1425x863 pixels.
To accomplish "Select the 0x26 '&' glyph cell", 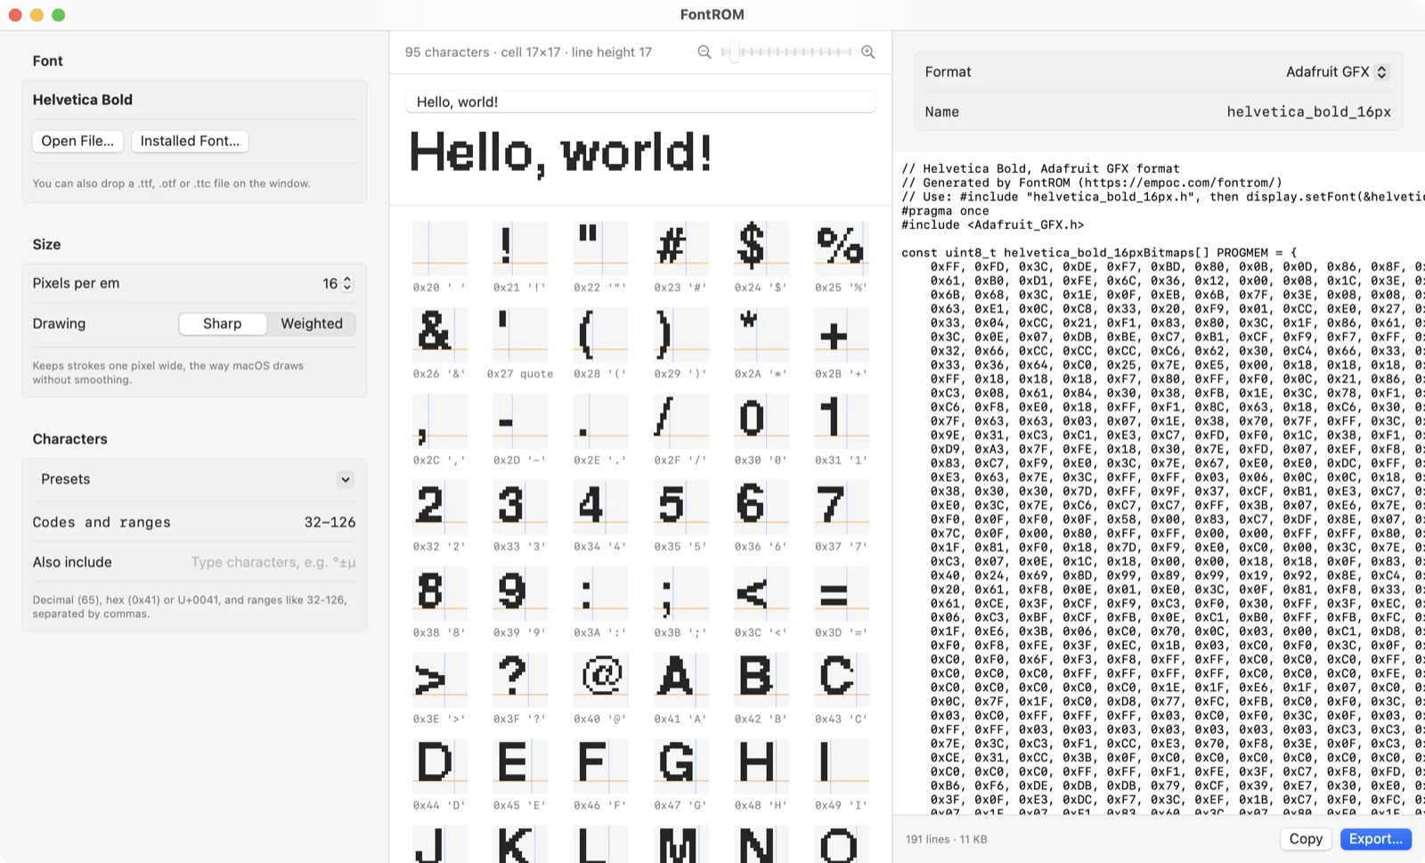I will click(x=440, y=344).
